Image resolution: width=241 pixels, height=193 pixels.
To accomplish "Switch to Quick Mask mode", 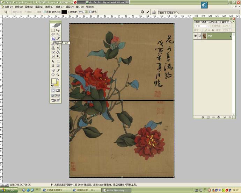I will (58, 91).
